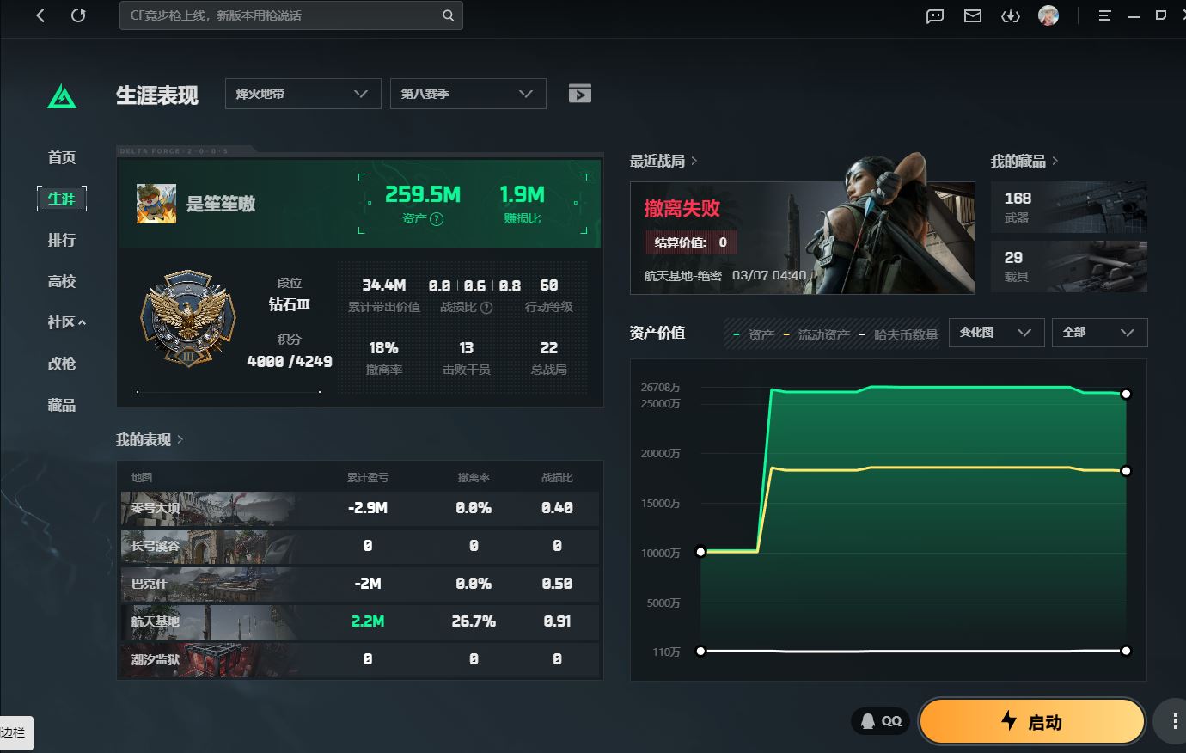The height and width of the screenshot is (753, 1186).
Task: Toggle the 哈夫币数量 legend series
Action: pyautogui.click(x=899, y=334)
